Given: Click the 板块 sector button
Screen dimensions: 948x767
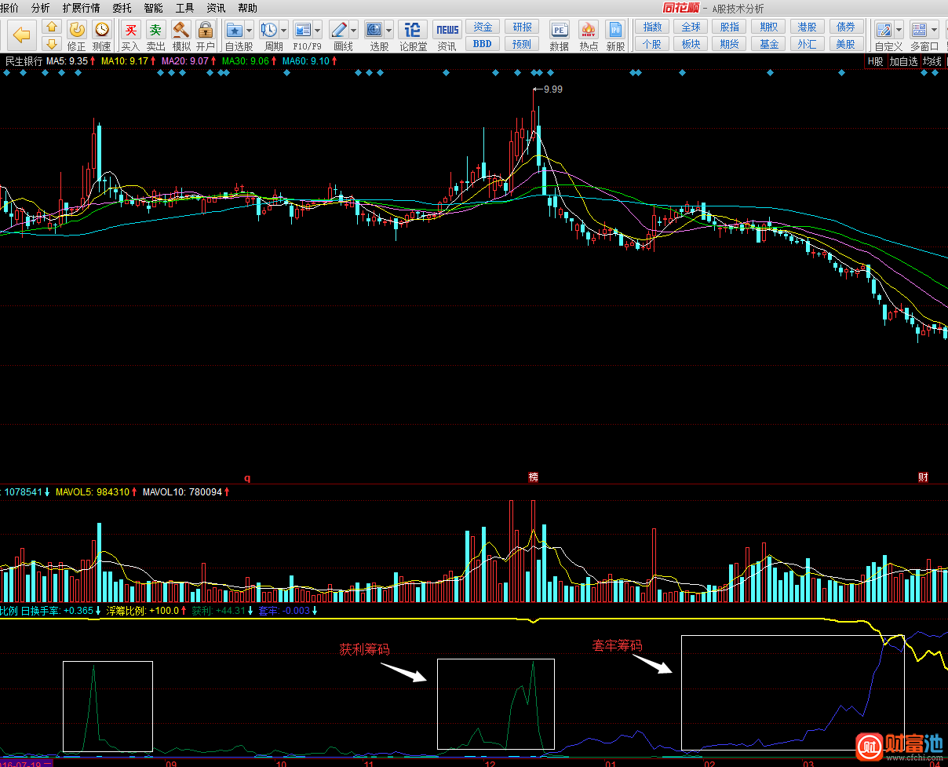Looking at the screenshot, I should 691,44.
